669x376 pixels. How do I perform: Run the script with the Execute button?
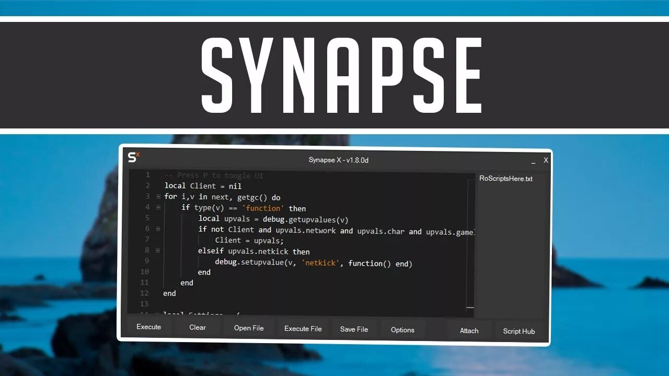(x=149, y=327)
